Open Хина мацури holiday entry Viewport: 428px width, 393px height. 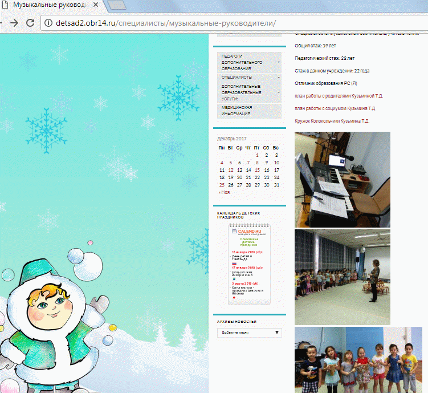click(247, 290)
